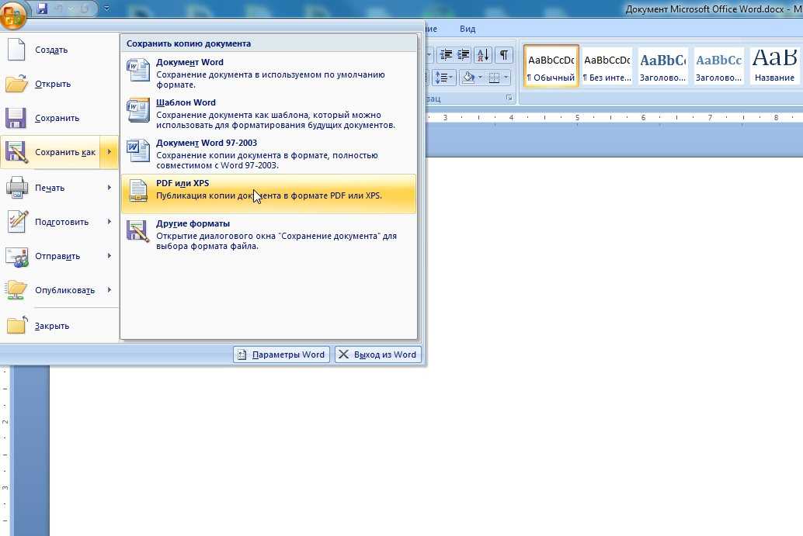Expand the shading color dropdown arrow

(x=481, y=78)
